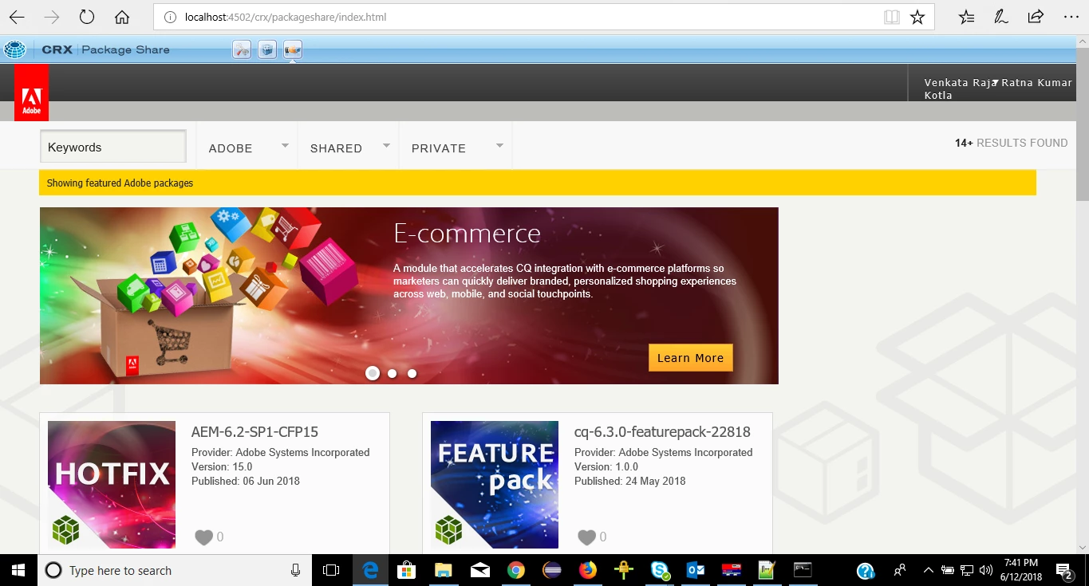
Task: Open notification action center
Action: click(1064, 570)
